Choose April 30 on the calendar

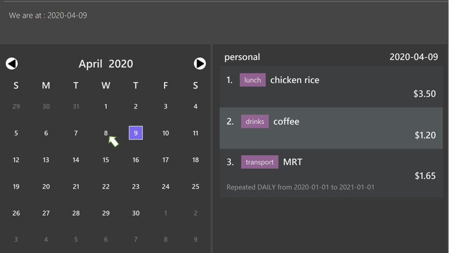click(x=136, y=213)
